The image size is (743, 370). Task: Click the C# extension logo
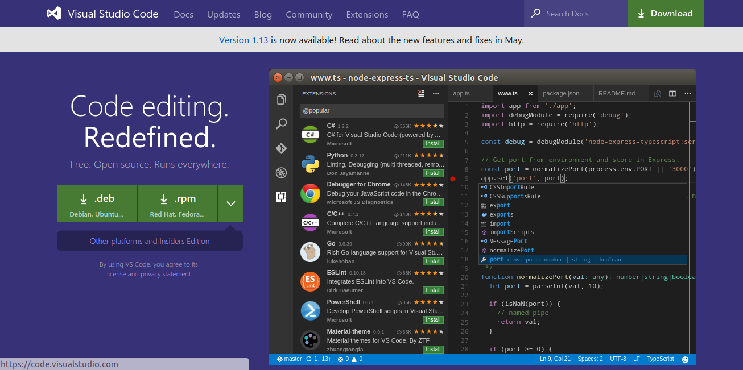tap(310, 135)
